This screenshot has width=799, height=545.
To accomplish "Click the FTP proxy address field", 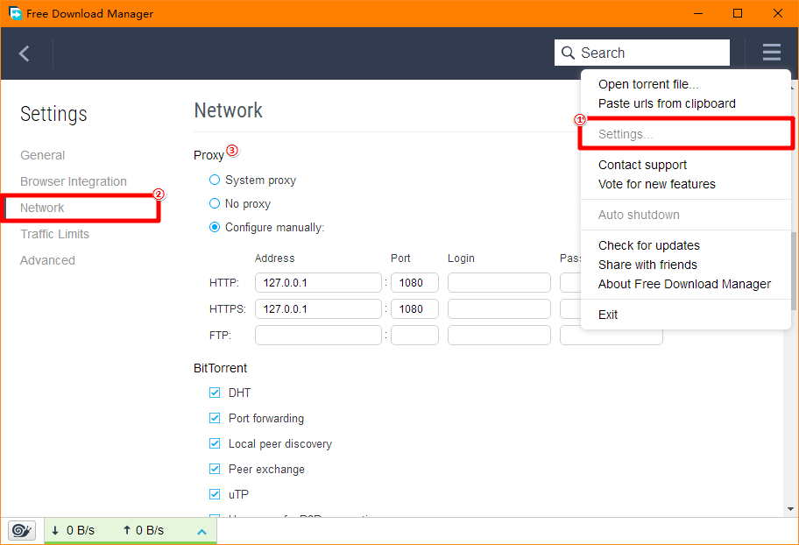I will (x=318, y=335).
